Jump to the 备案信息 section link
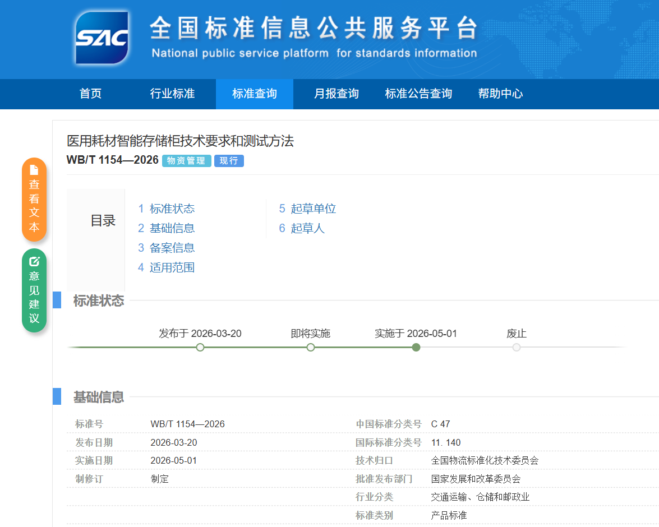 point(167,248)
